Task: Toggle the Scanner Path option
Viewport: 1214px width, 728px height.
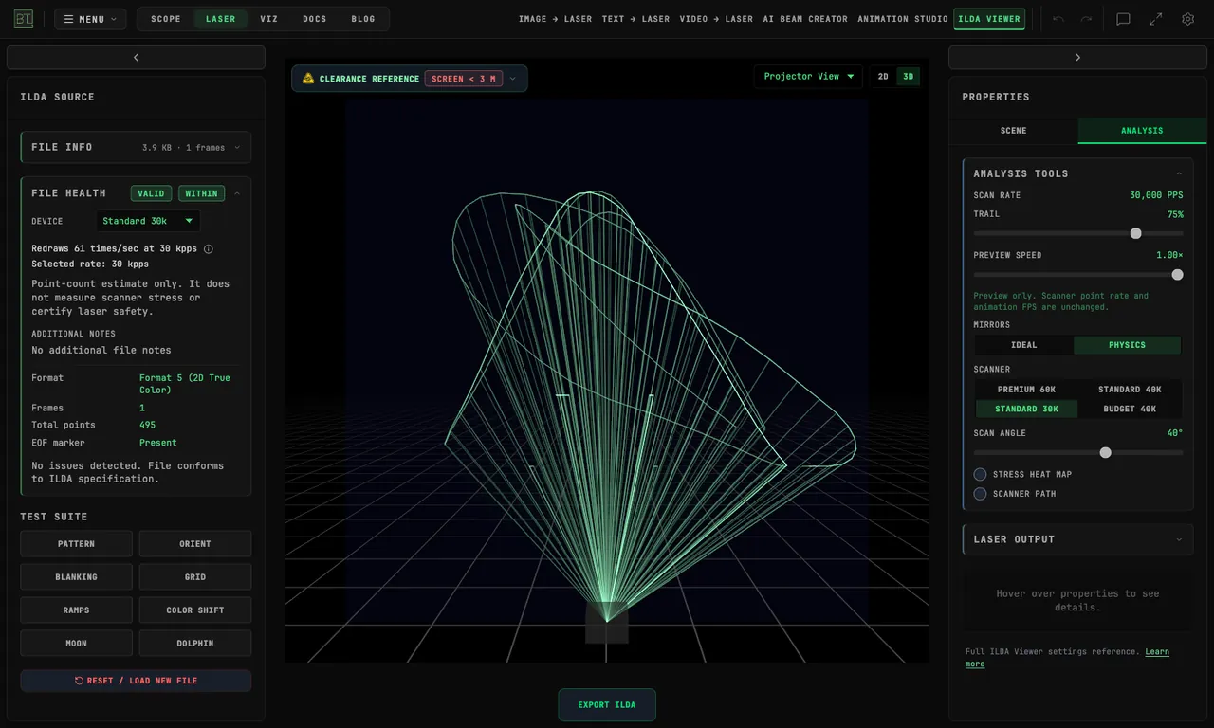Action: pyautogui.click(x=980, y=494)
